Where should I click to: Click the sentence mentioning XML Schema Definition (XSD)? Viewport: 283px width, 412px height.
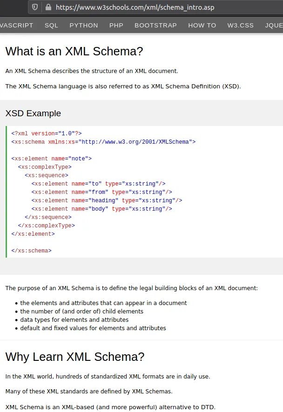[x=123, y=86]
